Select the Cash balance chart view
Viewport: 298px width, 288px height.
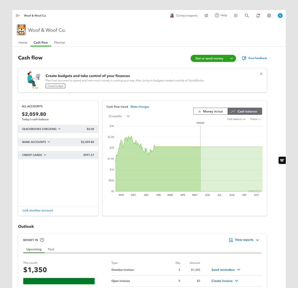tap(244, 111)
